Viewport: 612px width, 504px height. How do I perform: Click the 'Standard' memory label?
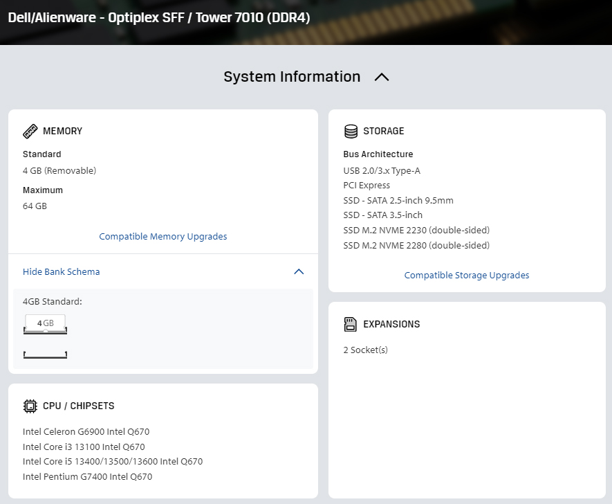click(x=41, y=154)
